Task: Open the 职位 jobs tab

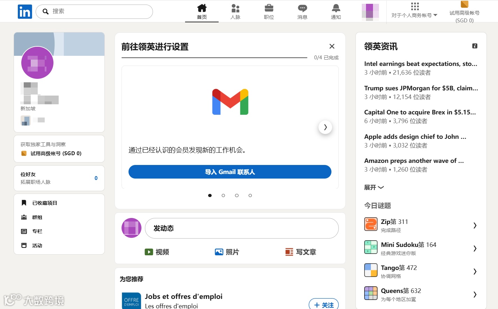Action: (269, 12)
